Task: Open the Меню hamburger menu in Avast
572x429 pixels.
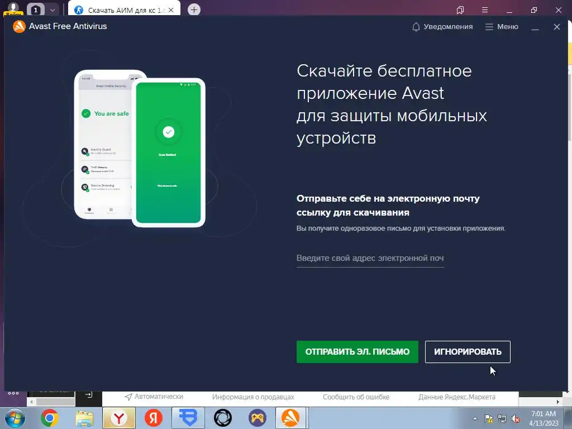Action: coord(502,27)
